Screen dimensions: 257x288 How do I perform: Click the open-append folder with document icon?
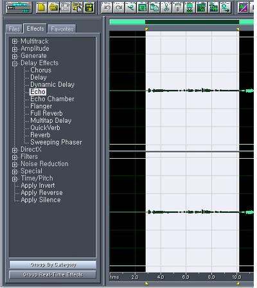[x=77, y=8]
